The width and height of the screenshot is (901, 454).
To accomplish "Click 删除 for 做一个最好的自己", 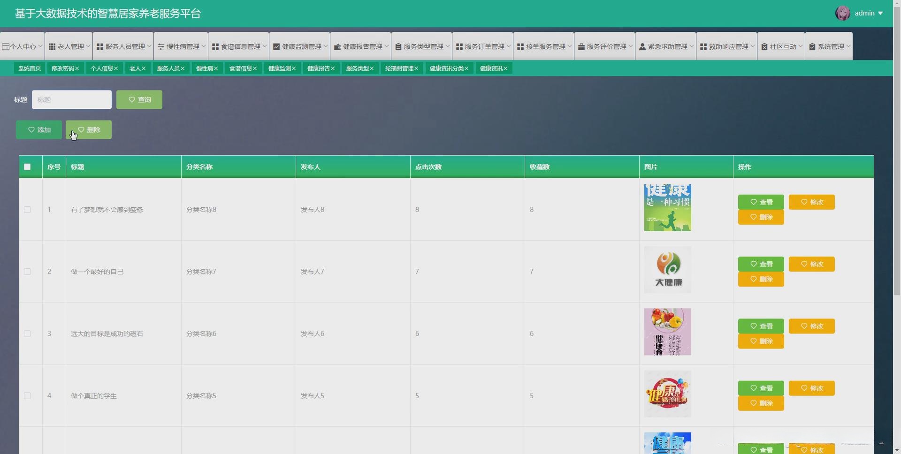I will pos(761,279).
